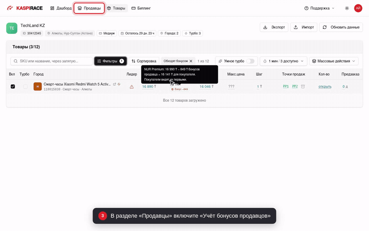Click the lightning bolt icon beside product name

pyautogui.click(x=119, y=84)
